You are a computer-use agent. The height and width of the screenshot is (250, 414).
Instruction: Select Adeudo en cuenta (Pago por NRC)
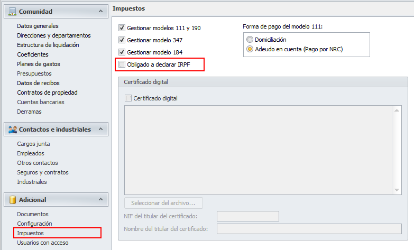click(x=250, y=49)
